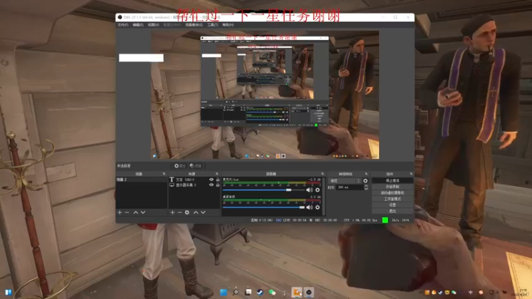Viewport: 532px width, 299px height.
Task: Open Steam from the taskbar
Action: 260,292
